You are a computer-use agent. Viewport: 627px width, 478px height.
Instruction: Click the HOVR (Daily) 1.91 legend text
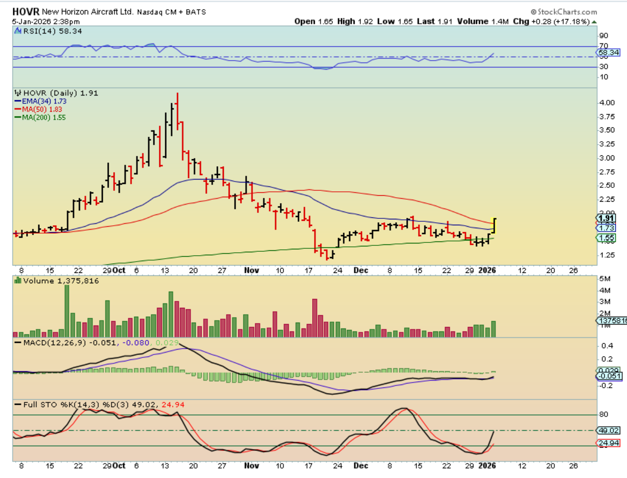point(60,92)
